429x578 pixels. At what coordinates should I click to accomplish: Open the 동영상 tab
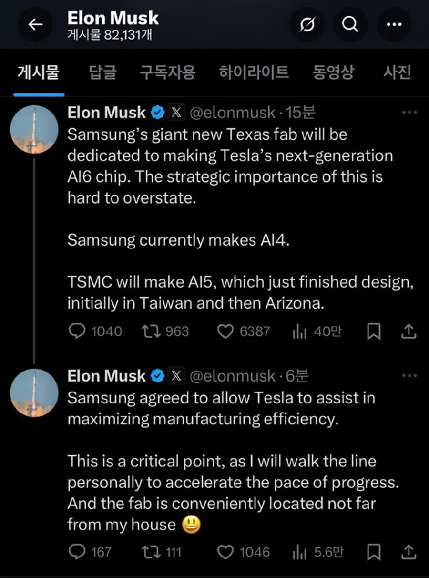tap(333, 72)
